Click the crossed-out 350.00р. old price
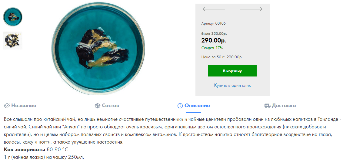Viewport: 343px width, 163px height. [219, 34]
